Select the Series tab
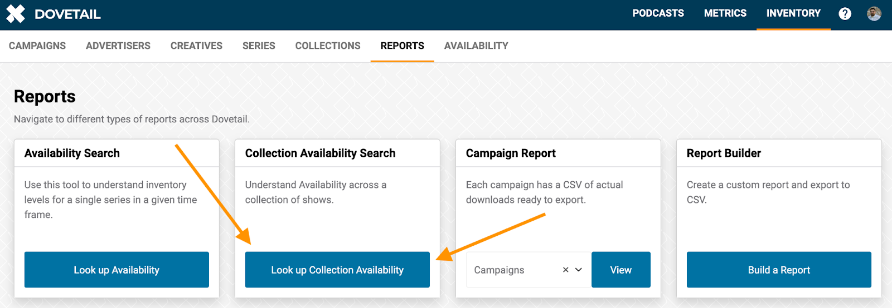Image resolution: width=892 pixels, height=308 pixels. coord(259,46)
